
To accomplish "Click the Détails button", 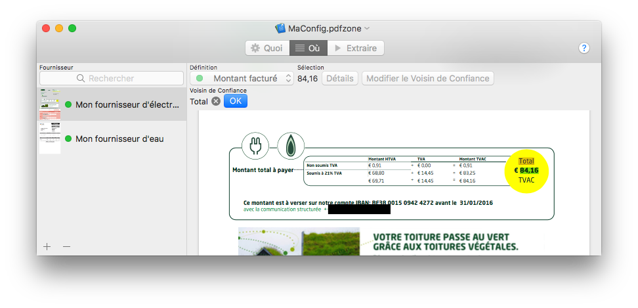I will click(x=339, y=78).
